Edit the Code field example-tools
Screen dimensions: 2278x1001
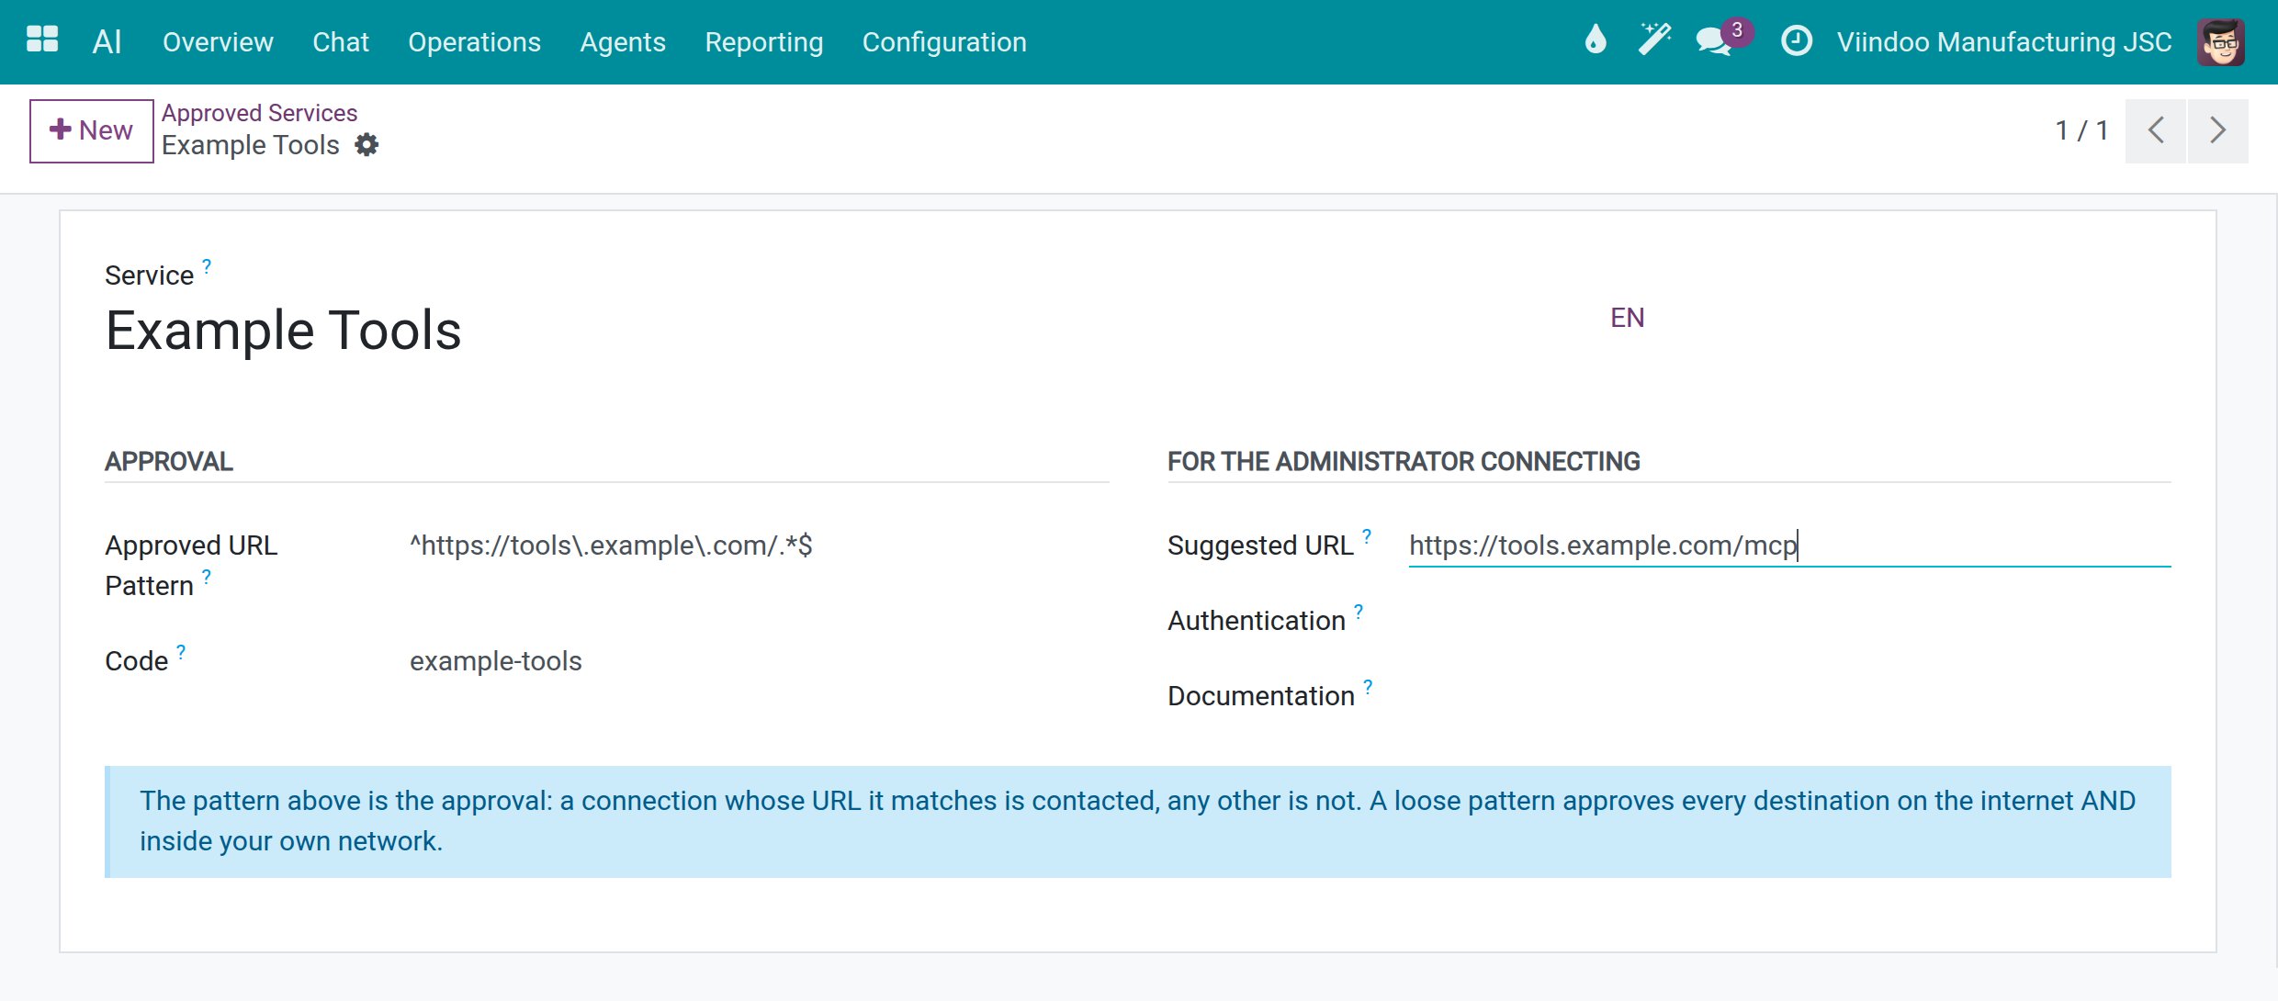pos(759,661)
